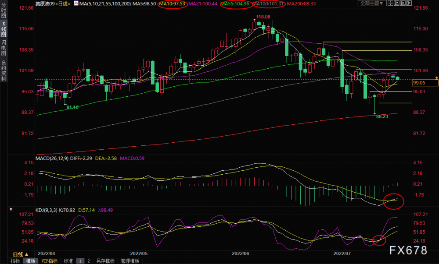Click the MA5:98.50 value
439x264 pixels.
[144, 4]
